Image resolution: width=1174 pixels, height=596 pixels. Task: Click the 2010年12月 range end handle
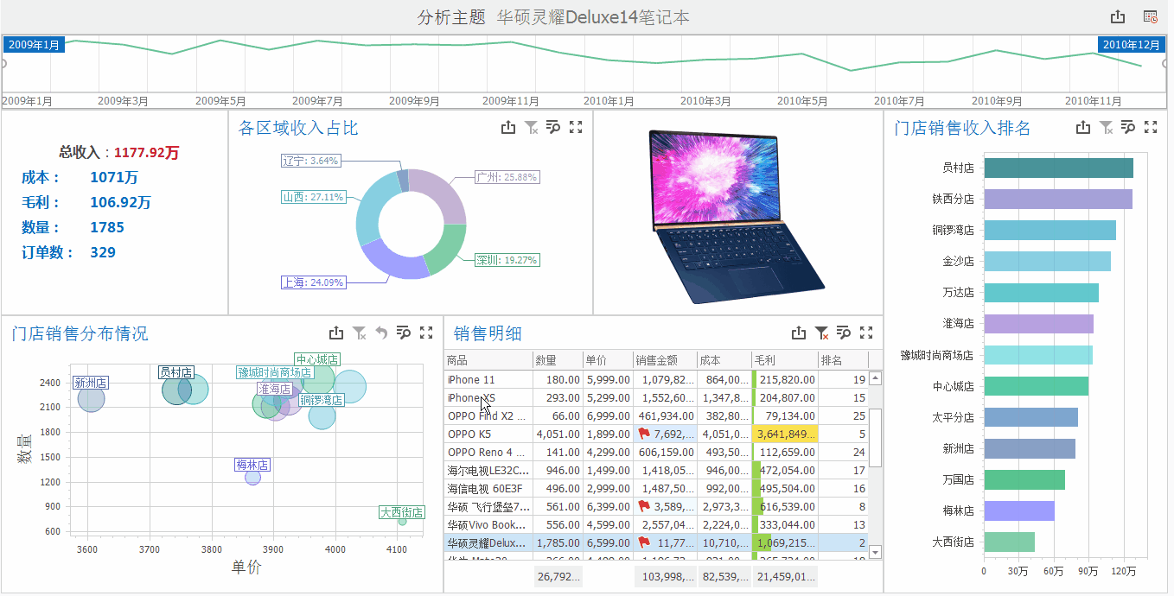pos(1166,63)
